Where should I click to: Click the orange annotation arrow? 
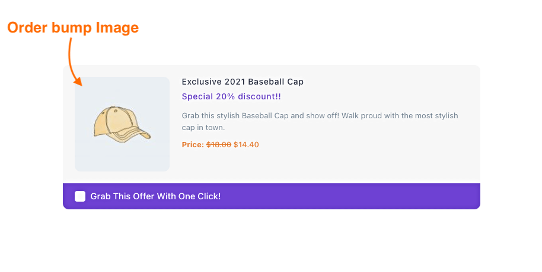tap(75, 61)
